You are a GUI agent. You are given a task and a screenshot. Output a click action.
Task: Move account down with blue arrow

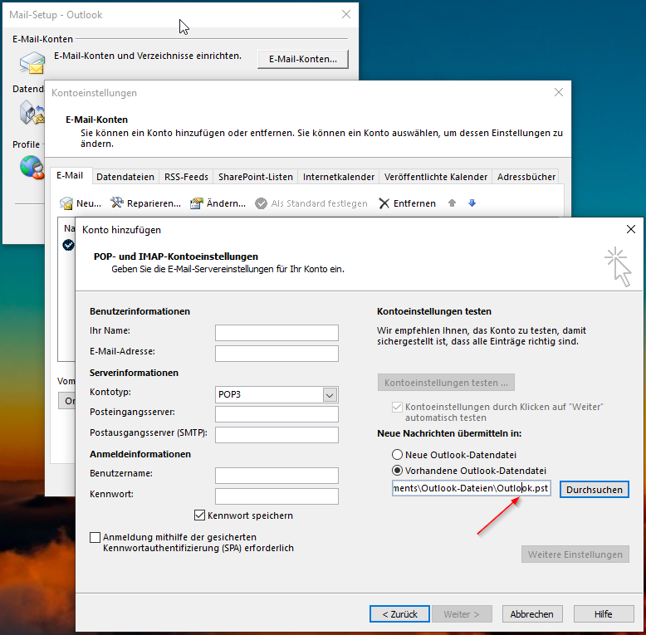point(472,203)
